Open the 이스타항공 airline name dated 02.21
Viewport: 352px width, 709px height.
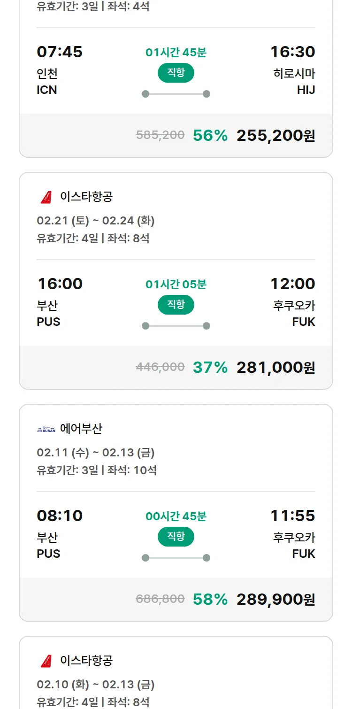[x=86, y=197]
